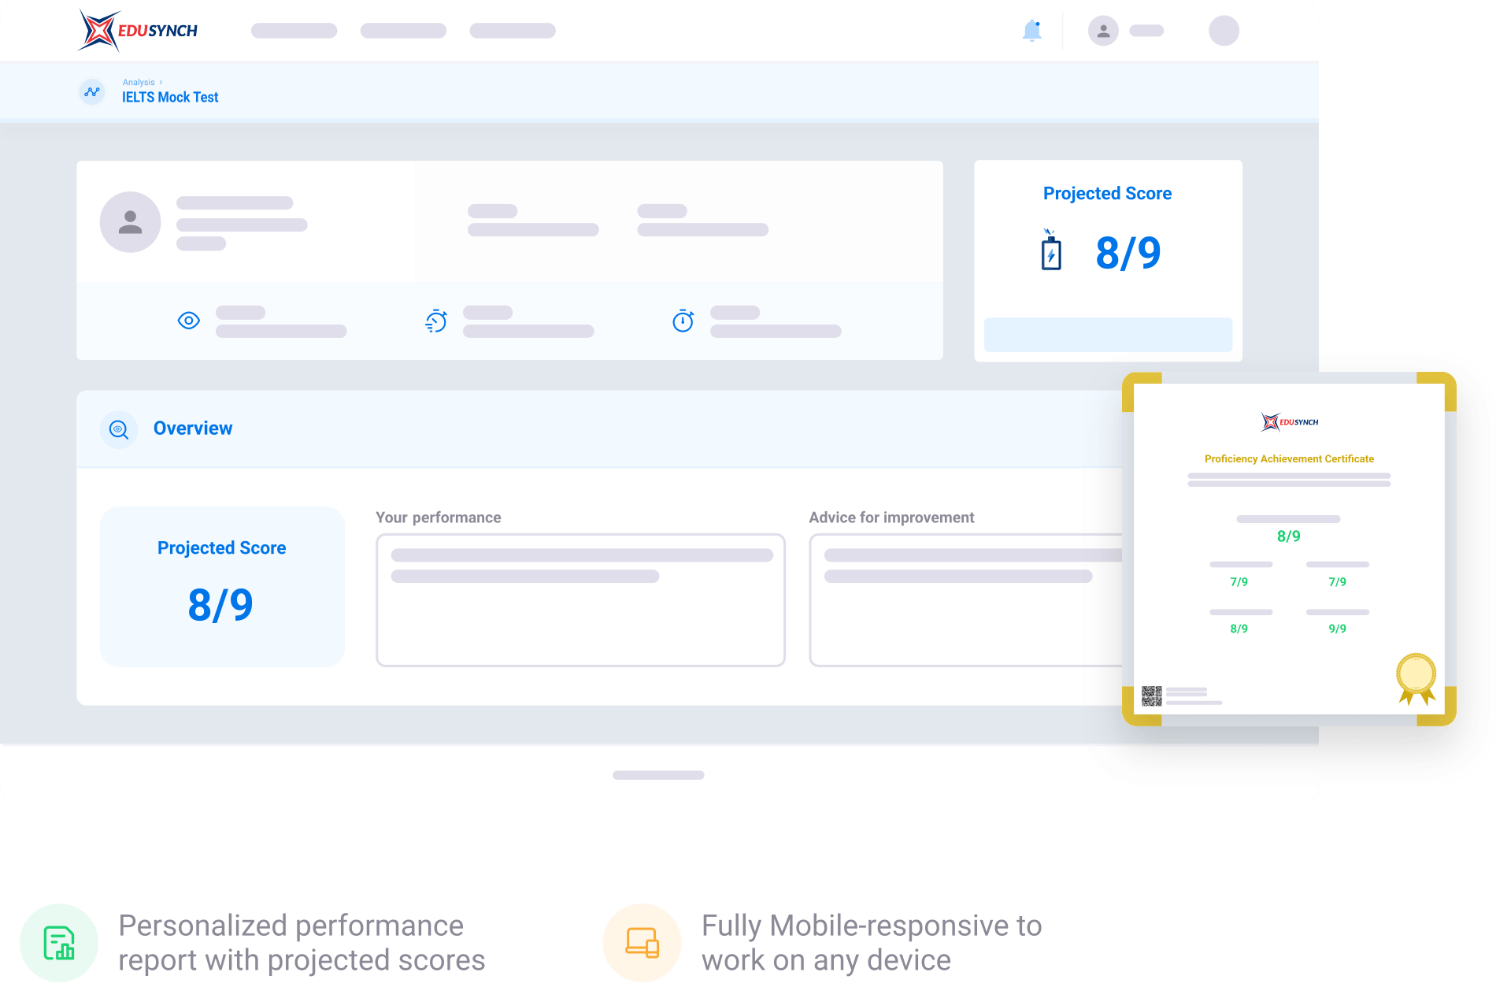Click the Overview magnifier icon
Image resolution: width=1496 pixels, height=1002 pixels.
coord(119,429)
